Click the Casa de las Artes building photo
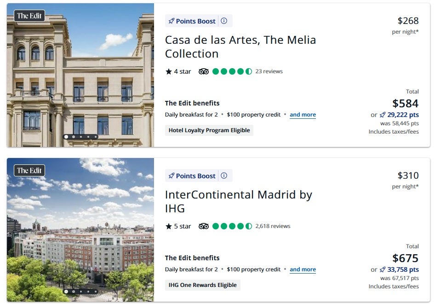 tap(80, 74)
